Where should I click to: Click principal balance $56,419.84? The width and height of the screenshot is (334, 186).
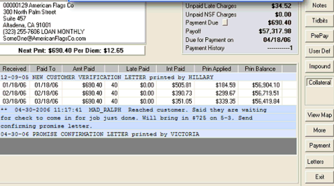tap(266, 101)
